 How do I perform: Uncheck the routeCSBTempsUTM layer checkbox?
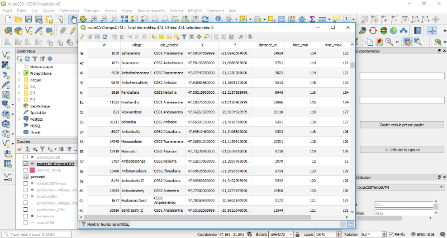25,164
